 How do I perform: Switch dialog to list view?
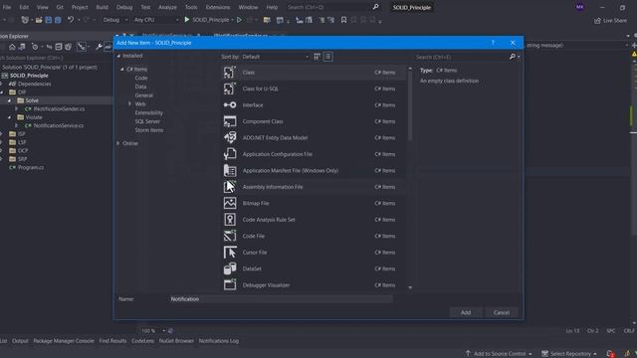point(327,57)
